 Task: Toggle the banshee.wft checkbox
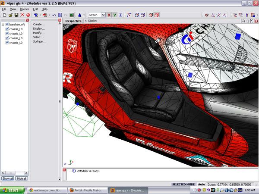(x=7, y=25)
